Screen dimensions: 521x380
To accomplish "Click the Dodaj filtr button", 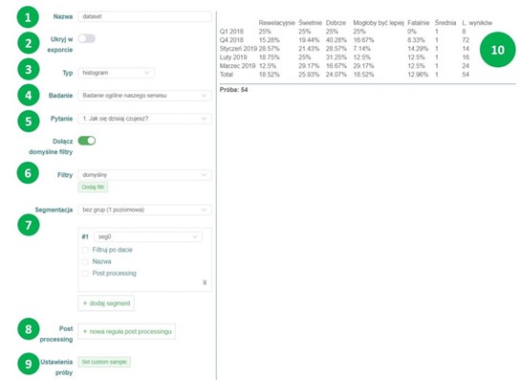I will 93,188.
